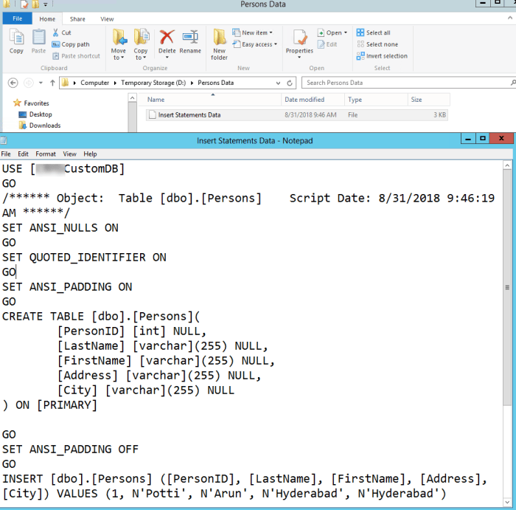Click the Paste clipboard icon
Image resolution: width=516 pixels, height=510 pixels.
[x=38, y=37]
